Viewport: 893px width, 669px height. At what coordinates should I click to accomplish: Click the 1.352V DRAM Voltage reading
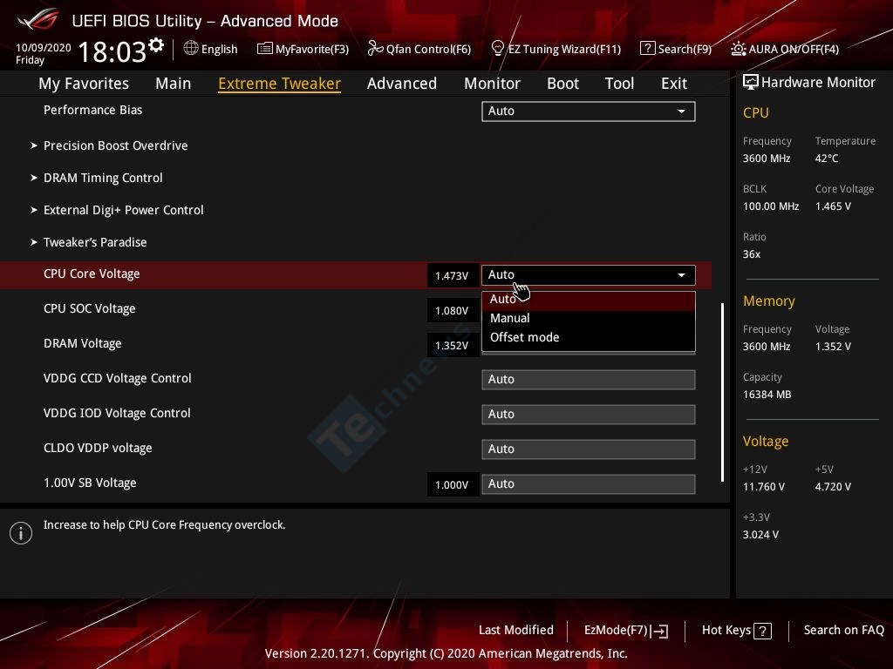pos(453,345)
